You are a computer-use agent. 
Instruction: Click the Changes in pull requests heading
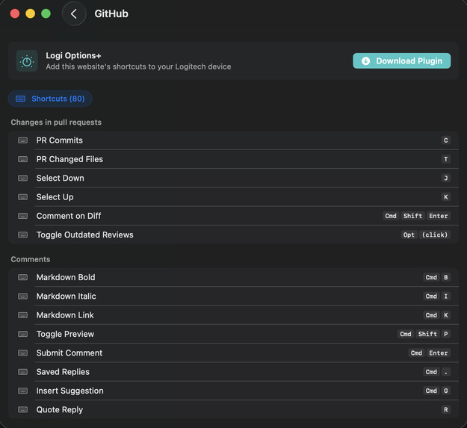tap(56, 122)
